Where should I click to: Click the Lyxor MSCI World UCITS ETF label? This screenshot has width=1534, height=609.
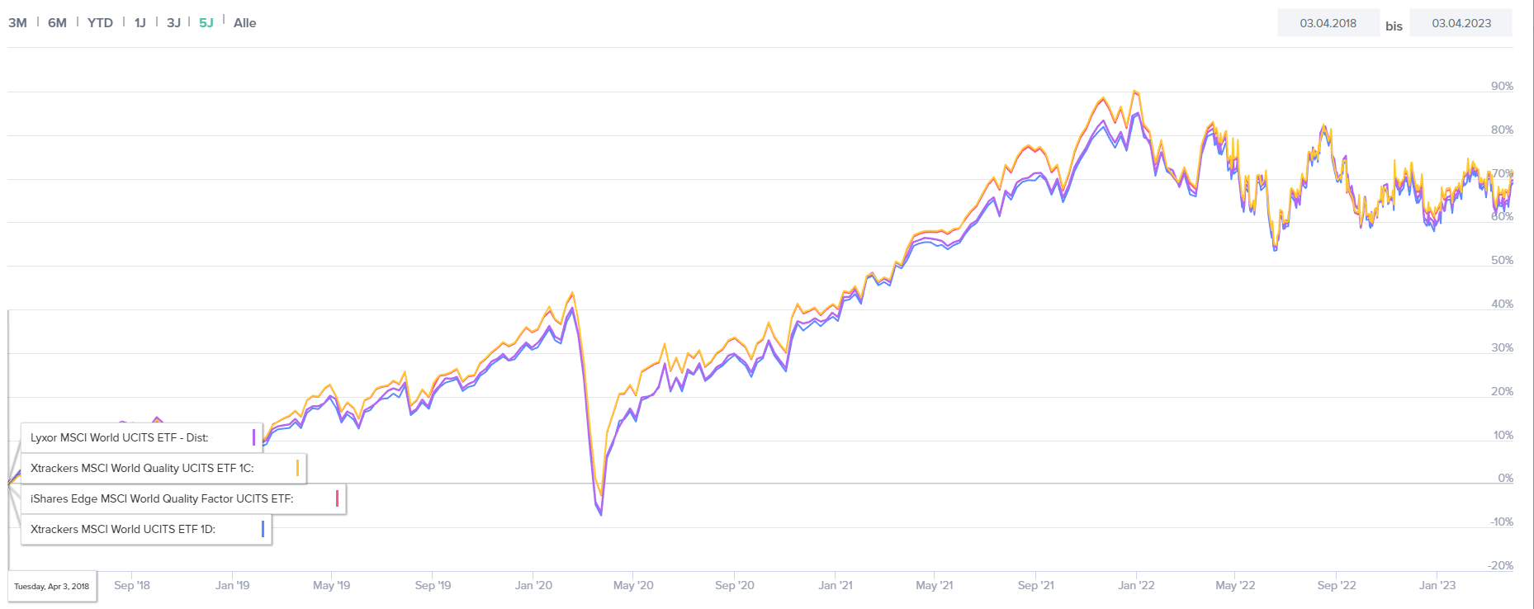point(119,437)
